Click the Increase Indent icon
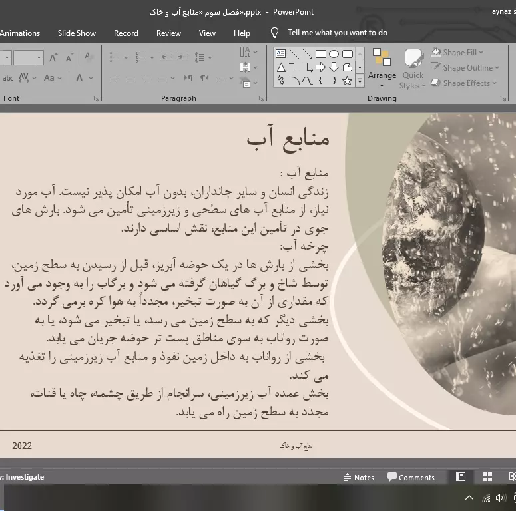516x511 pixels. point(183,57)
